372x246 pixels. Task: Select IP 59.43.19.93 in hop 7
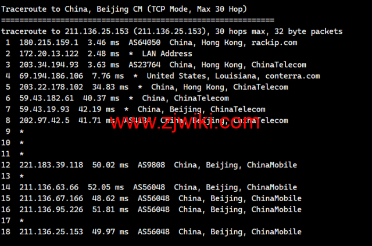44,109
